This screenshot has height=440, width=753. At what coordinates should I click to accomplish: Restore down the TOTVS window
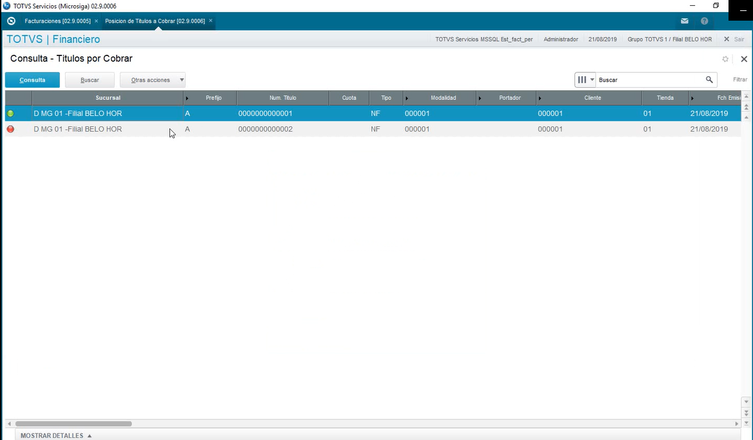716,6
